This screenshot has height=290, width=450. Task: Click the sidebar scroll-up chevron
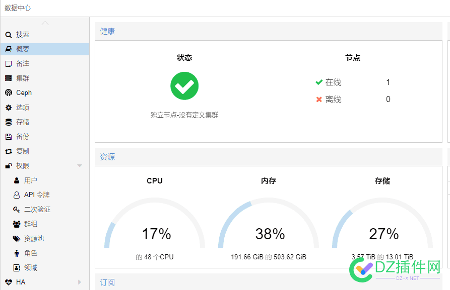click(45, 23)
